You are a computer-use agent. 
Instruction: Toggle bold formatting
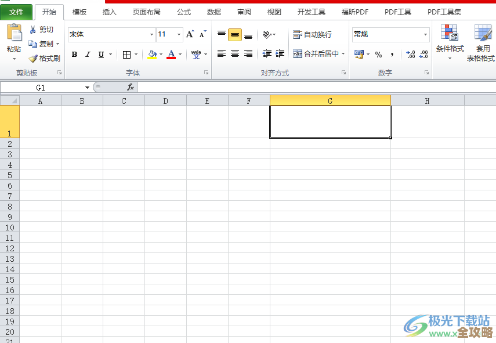(74, 55)
